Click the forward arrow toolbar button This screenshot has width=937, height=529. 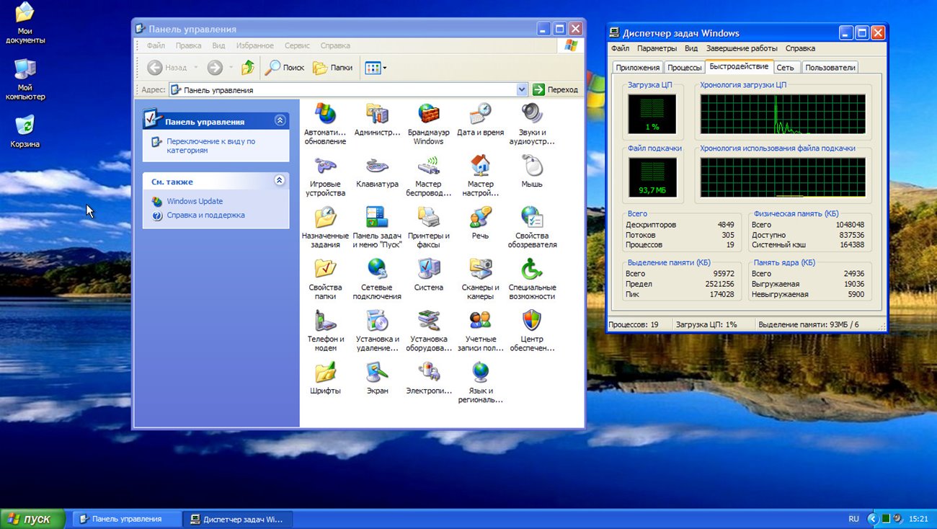coord(215,68)
